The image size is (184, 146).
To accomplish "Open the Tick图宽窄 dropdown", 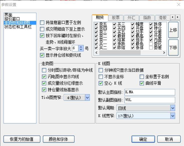I will [87, 97].
